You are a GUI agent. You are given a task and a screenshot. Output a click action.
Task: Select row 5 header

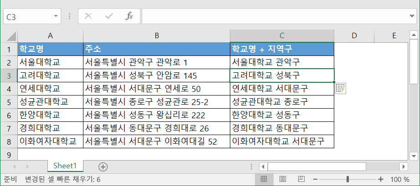click(x=9, y=102)
